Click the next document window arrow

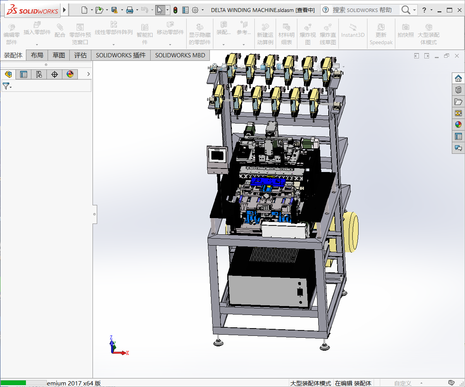[x=427, y=56]
